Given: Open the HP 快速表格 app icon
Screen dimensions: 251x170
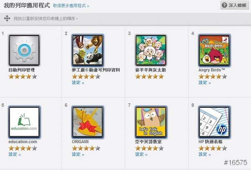Looking at the screenshot, I should coord(214,122).
